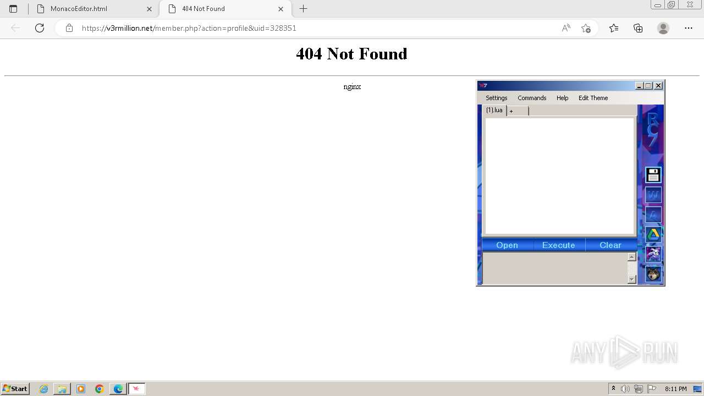
Task: Click the Execute button in RC7
Action: pyautogui.click(x=558, y=245)
